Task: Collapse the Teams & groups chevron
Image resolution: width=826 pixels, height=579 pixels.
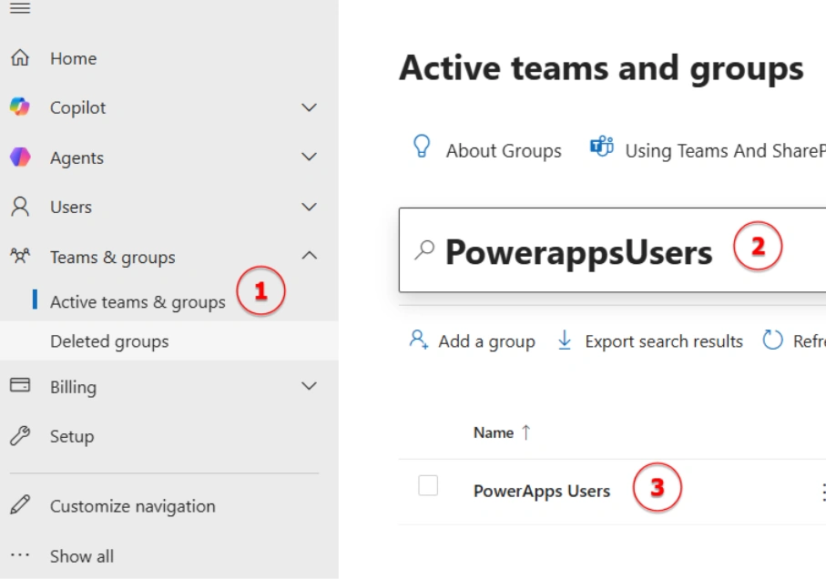Action: (310, 255)
